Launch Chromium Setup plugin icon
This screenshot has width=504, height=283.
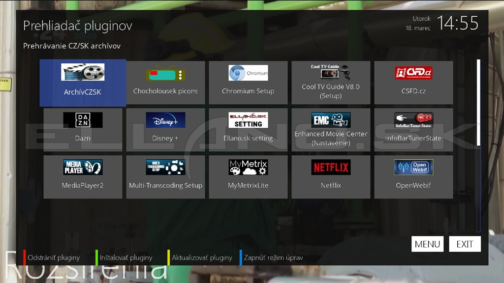pos(248,73)
